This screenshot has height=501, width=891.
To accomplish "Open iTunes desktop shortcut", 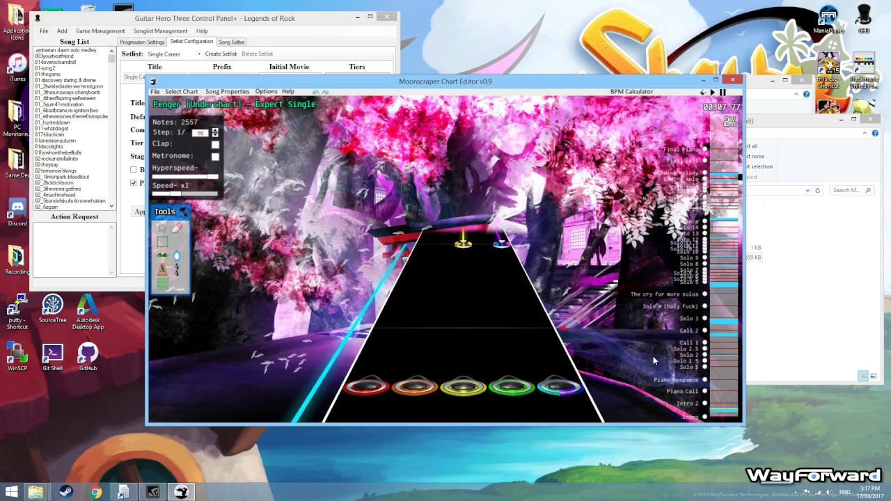I will coord(17,68).
